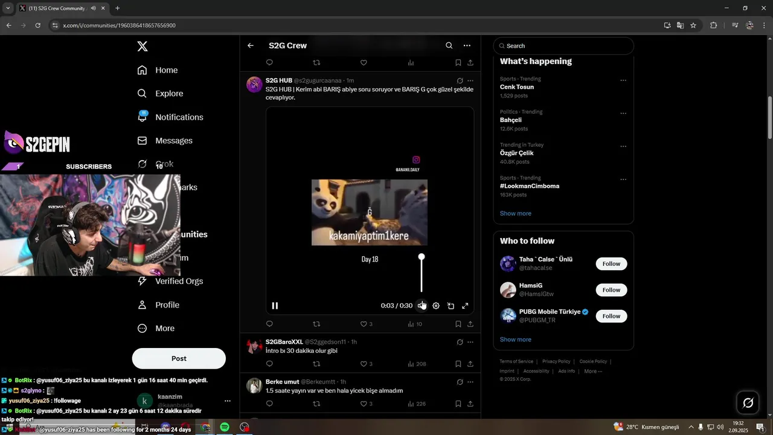Open options for Cenk Tosun trend
This screenshot has width=773, height=435.
[x=623, y=80]
